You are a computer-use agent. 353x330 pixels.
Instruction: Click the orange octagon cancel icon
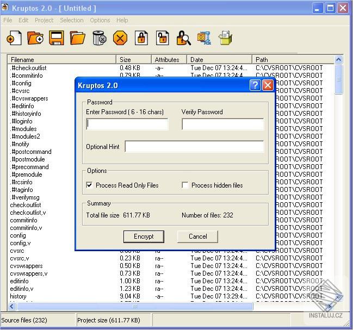(x=120, y=38)
